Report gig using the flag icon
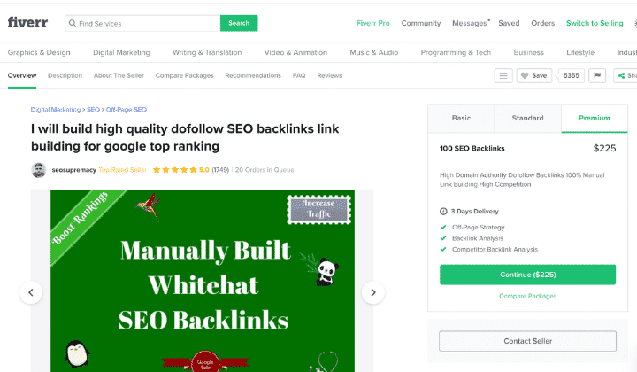The width and height of the screenshot is (637, 372). tap(597, 75)
